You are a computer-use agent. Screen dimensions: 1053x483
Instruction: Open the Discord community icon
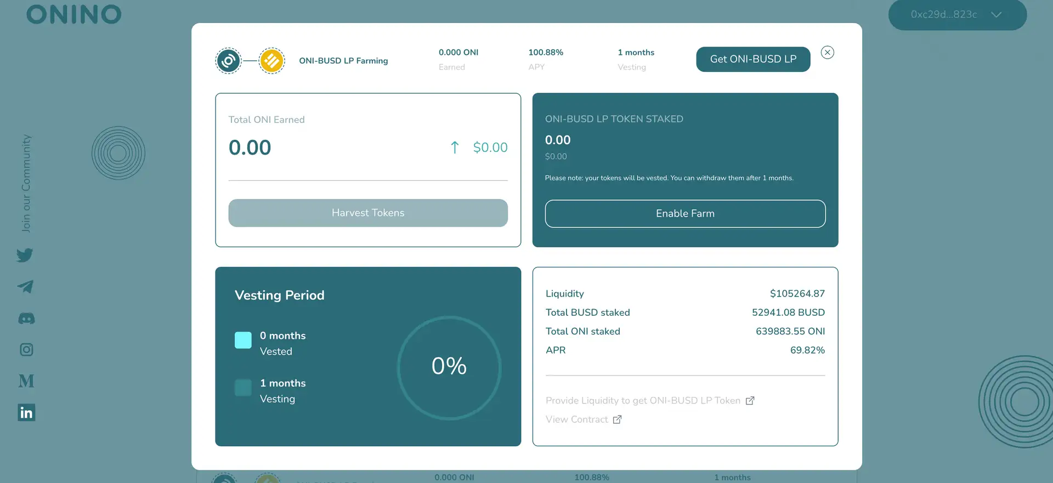[x=26, y=319]
